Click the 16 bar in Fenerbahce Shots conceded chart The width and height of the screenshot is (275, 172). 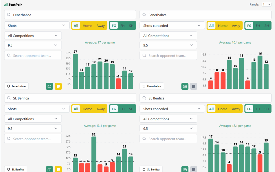coord(260,72)
